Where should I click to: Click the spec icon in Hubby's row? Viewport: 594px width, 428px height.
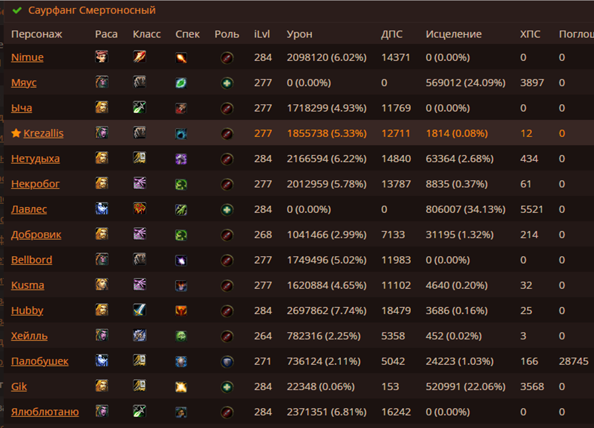[x=181, y=311]
